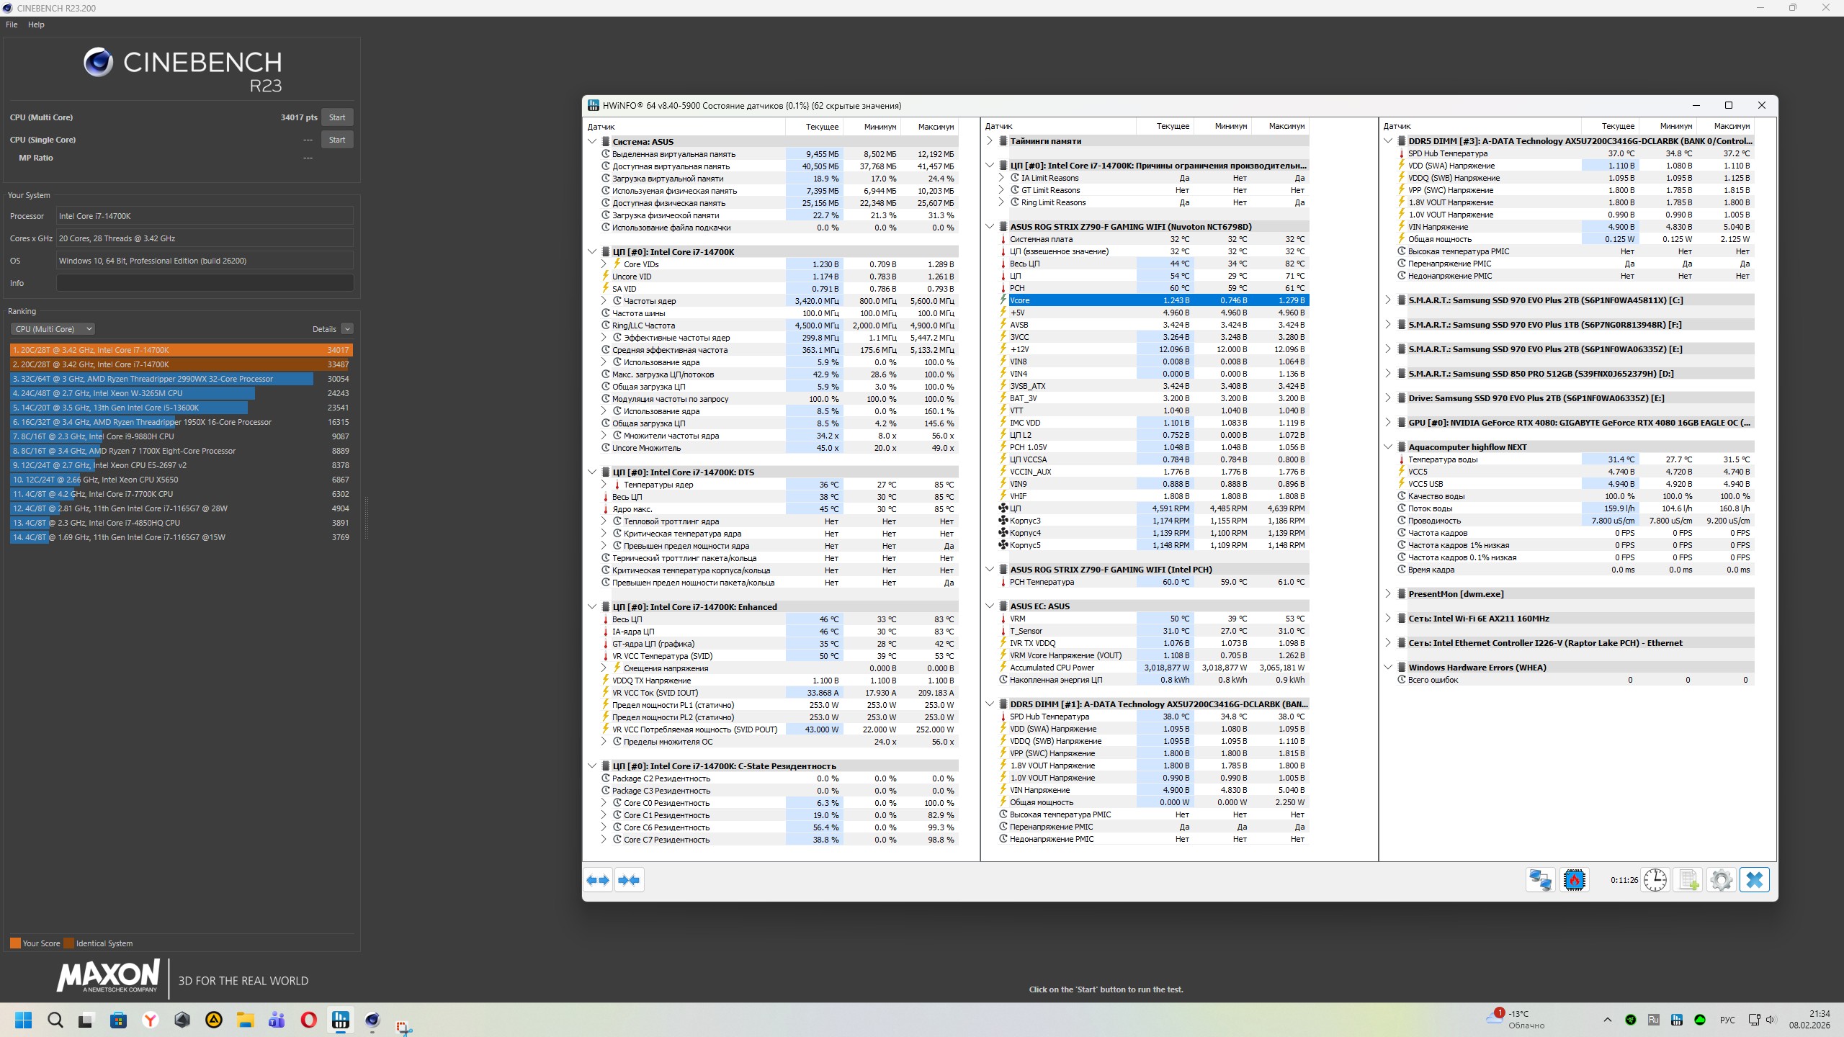This screenshot has height=1037, width=1844.
Task: Open the Help menu
Action: tap(36, 24)
